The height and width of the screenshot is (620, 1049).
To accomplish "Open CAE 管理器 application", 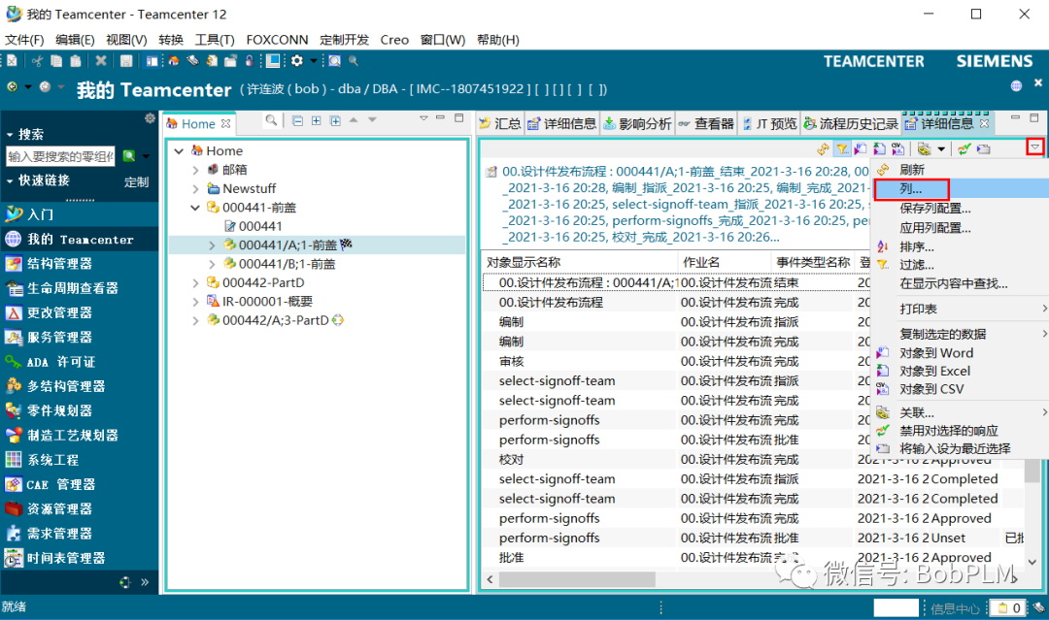I will (80, 484).
